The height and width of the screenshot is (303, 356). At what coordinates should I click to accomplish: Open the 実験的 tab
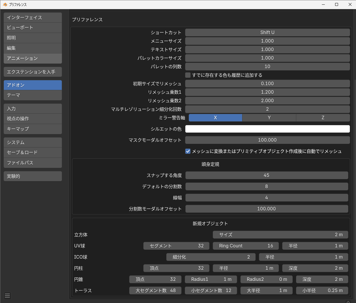tap(33, 176)
